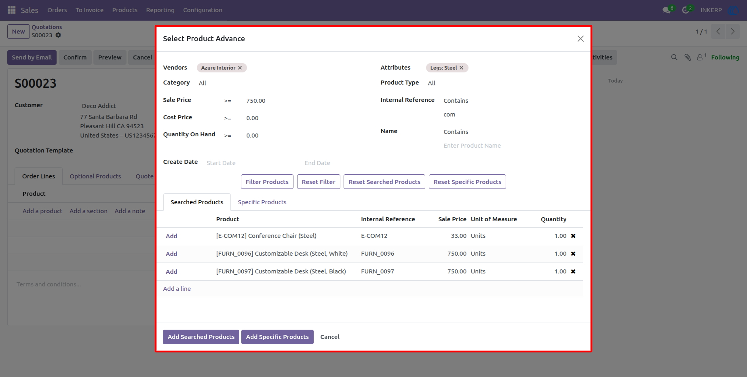Remove Azure Interior vendor tag
This screenshot has width=747, height=377.
click(240, 68)
